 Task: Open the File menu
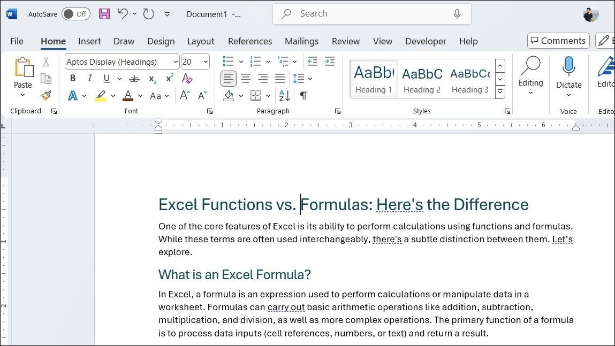click(x=17, y=41)
